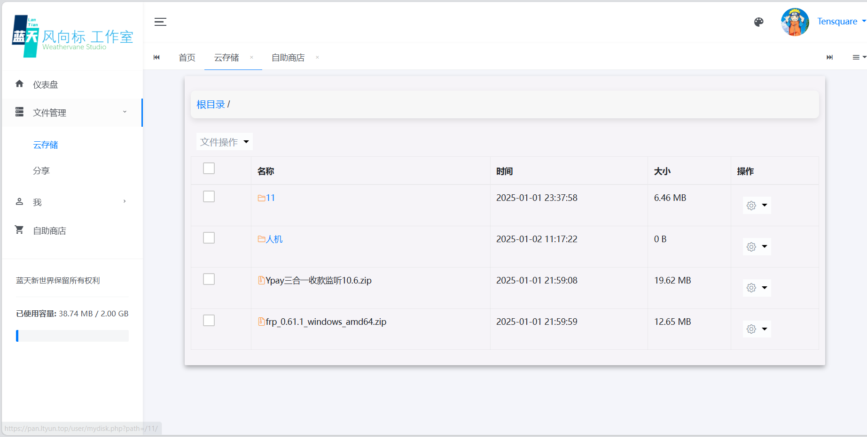The height and width of the screenshot is (437, 867).
Task: Switch to the 自助商店 tab
Action: click(x=288, y=57)
